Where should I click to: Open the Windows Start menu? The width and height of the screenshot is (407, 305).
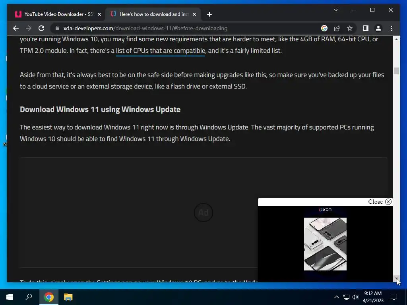[x=10, y=297]
